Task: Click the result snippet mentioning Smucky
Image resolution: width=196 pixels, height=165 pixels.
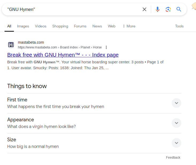Action: [85, 65]
